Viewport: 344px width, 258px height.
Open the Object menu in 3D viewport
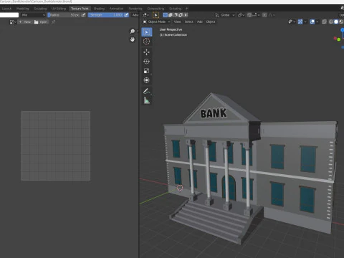(x=211, y=21)
